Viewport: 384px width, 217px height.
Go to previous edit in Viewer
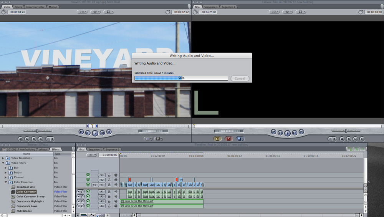point(81,132)
